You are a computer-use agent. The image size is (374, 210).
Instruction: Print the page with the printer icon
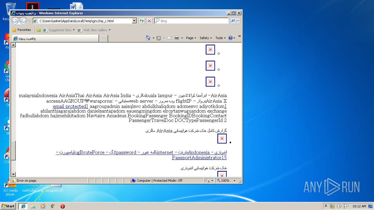tap(177, 38)
